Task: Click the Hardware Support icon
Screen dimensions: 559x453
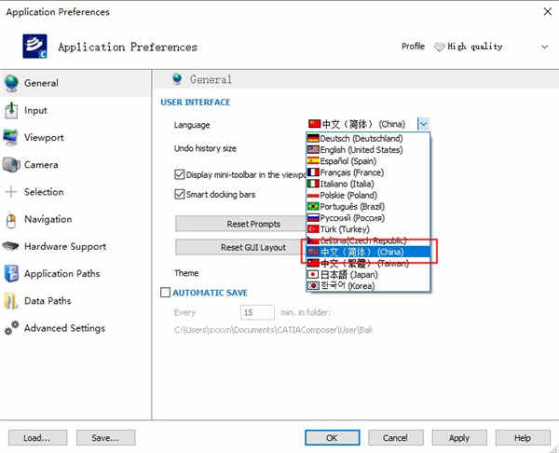Action: pyautogui.click(x=10, y=246)
